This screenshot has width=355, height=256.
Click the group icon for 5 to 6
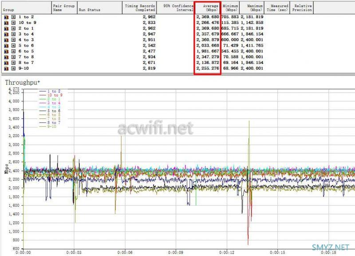click(x=6, y=46)
